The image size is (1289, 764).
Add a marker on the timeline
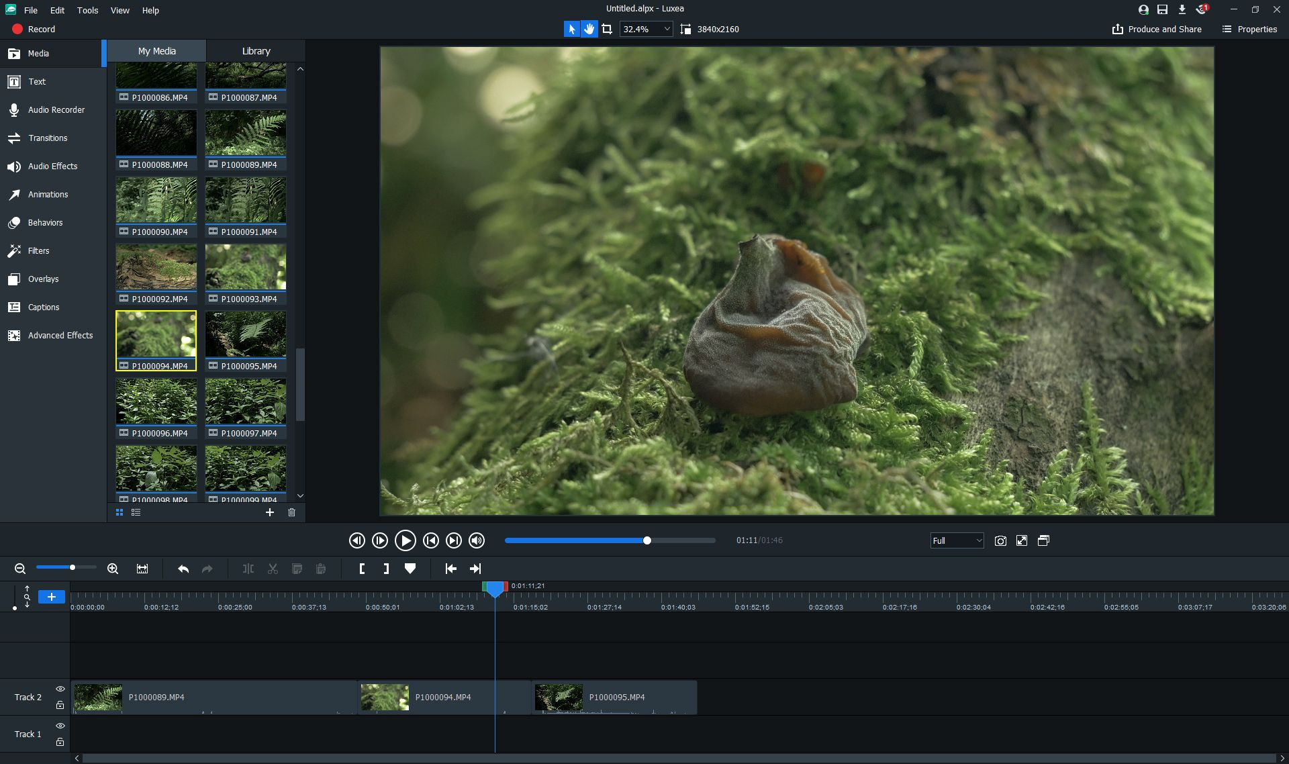tap(410, 569)
